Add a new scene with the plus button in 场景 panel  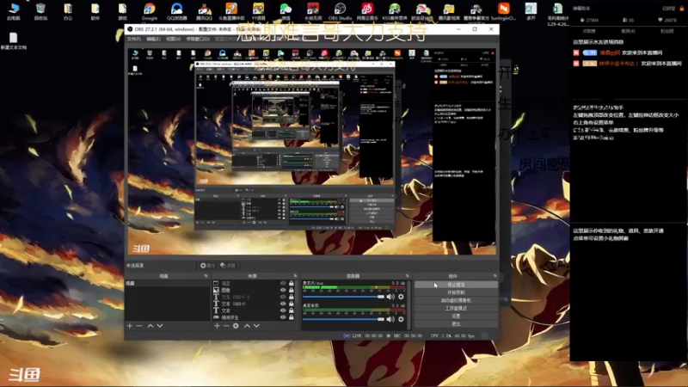click(130, 326)
